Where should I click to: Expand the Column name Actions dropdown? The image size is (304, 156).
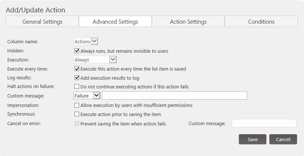tap(85, 41)
